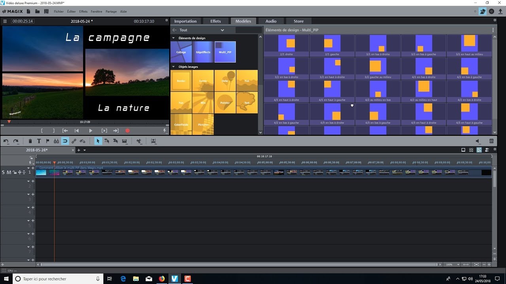The height and width of the screenshot is (284, 506).
Task: Undo the last action in timeline toolbar
Action: [6, 141]
